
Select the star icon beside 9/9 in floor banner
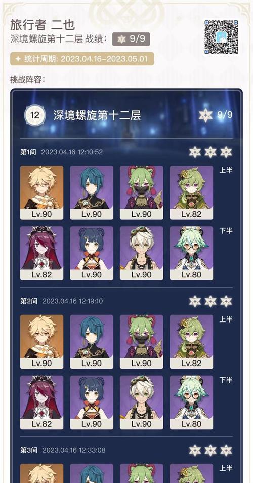[x=205, y=115]
